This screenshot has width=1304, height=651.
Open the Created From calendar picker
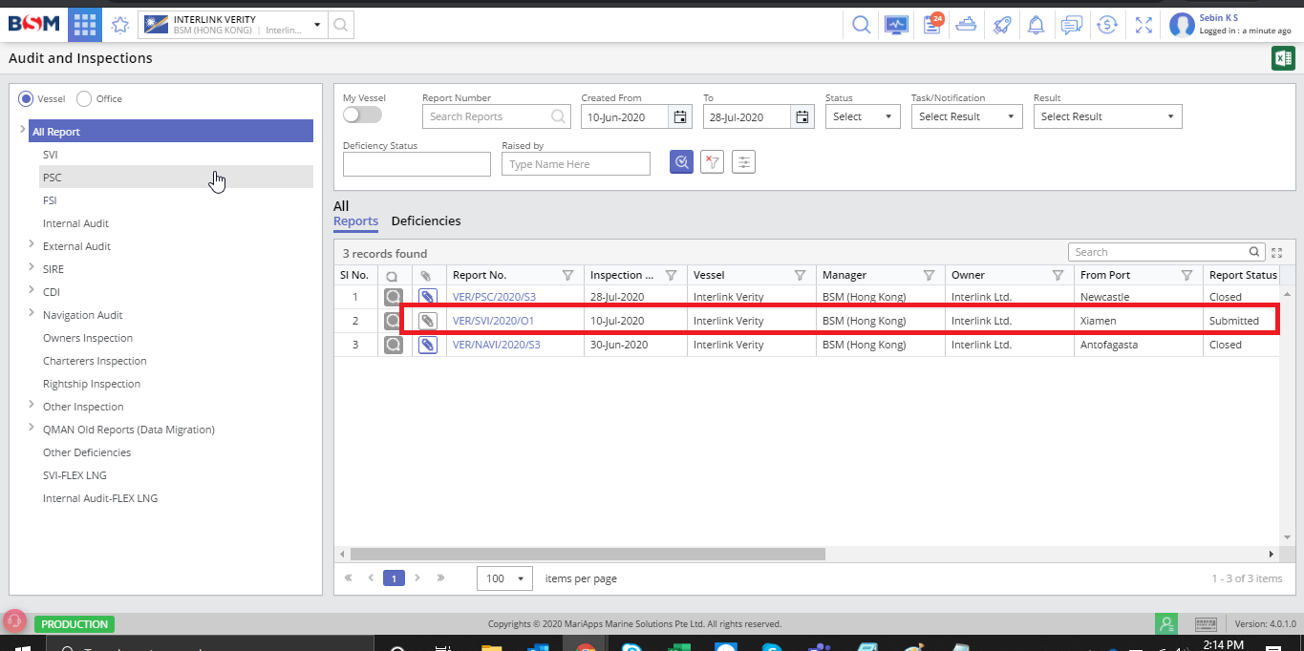[680, 116]
